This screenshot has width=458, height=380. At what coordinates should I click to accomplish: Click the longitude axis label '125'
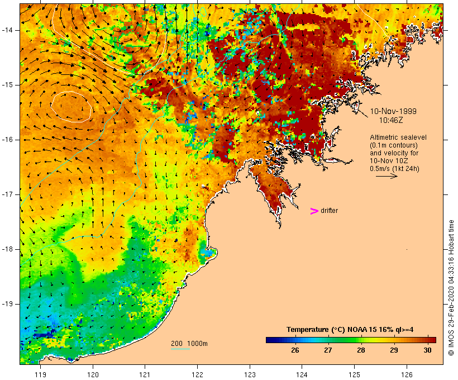[x=355, y=374]
